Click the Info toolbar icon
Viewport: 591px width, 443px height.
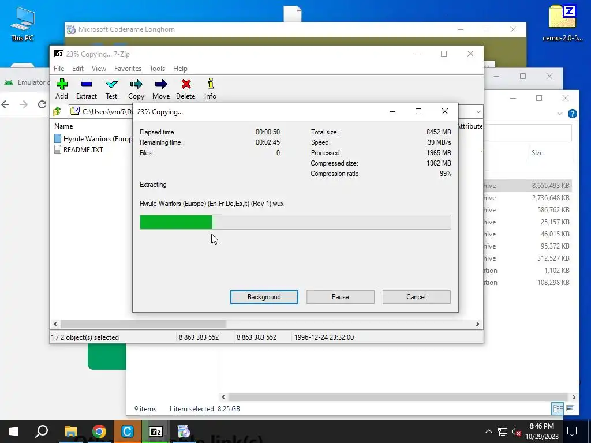point(210,89)
